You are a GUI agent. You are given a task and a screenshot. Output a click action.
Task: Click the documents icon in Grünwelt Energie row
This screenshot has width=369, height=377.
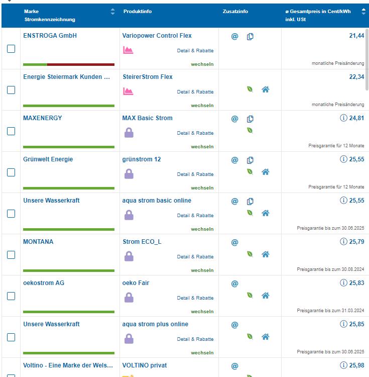(250, 160)
